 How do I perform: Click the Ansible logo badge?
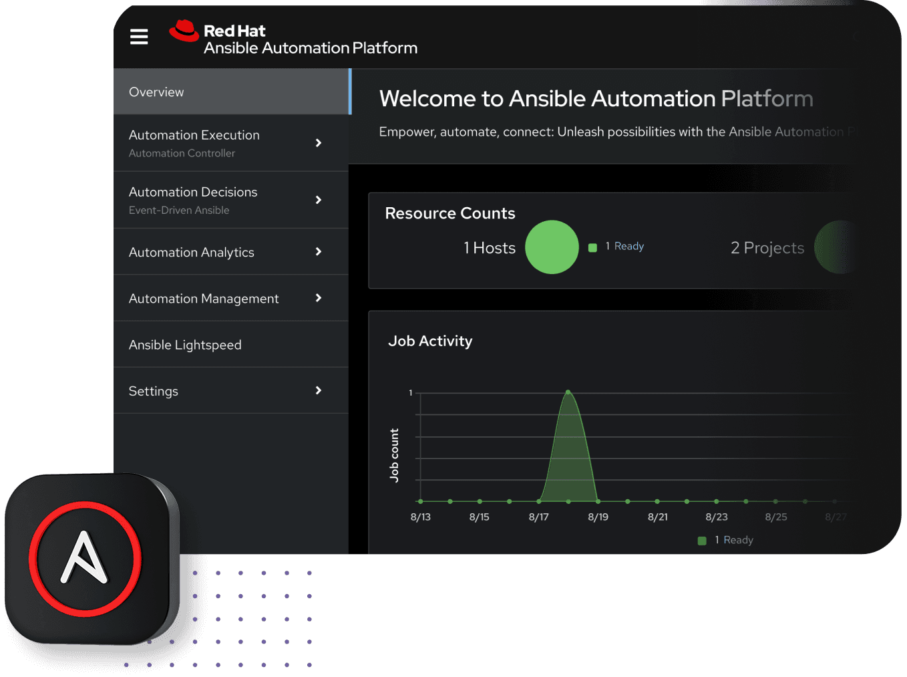[85, 559]
